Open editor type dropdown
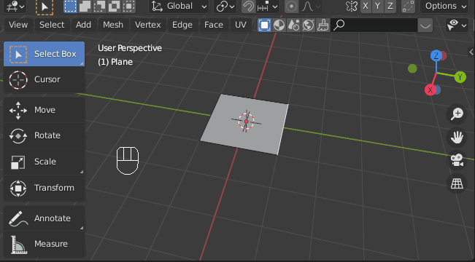The height and width of the screenshot is (262, 475). point(15,6)
